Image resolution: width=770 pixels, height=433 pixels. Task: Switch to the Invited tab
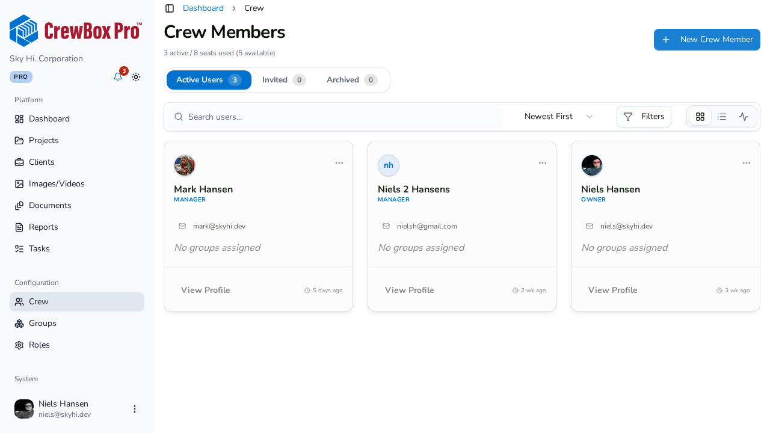click(284, 80)
